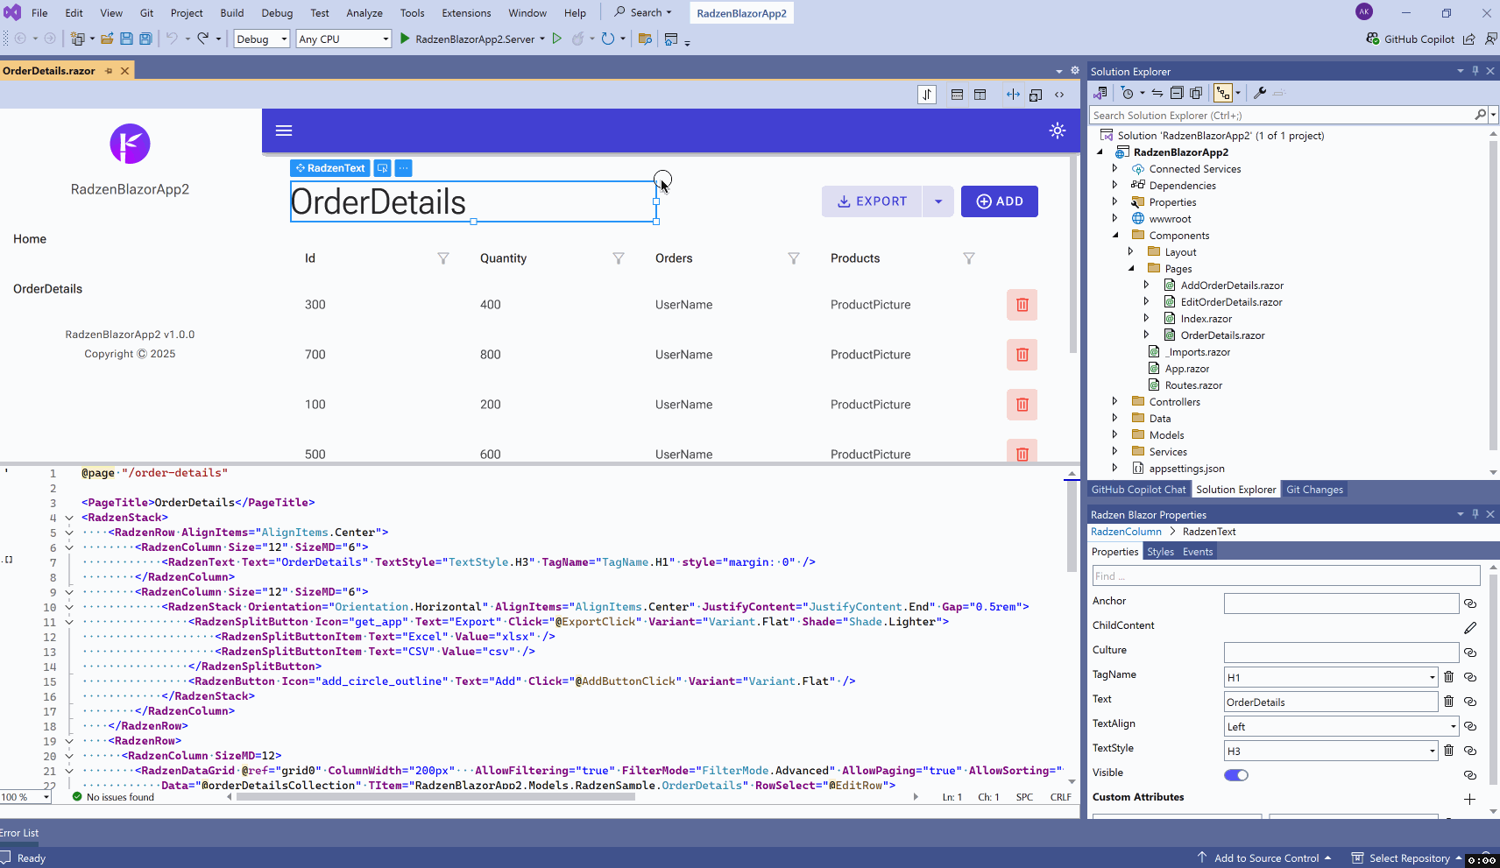Click the Text property input field
The width and height of the screenshot is (1500, 868).
point(1331,702)
